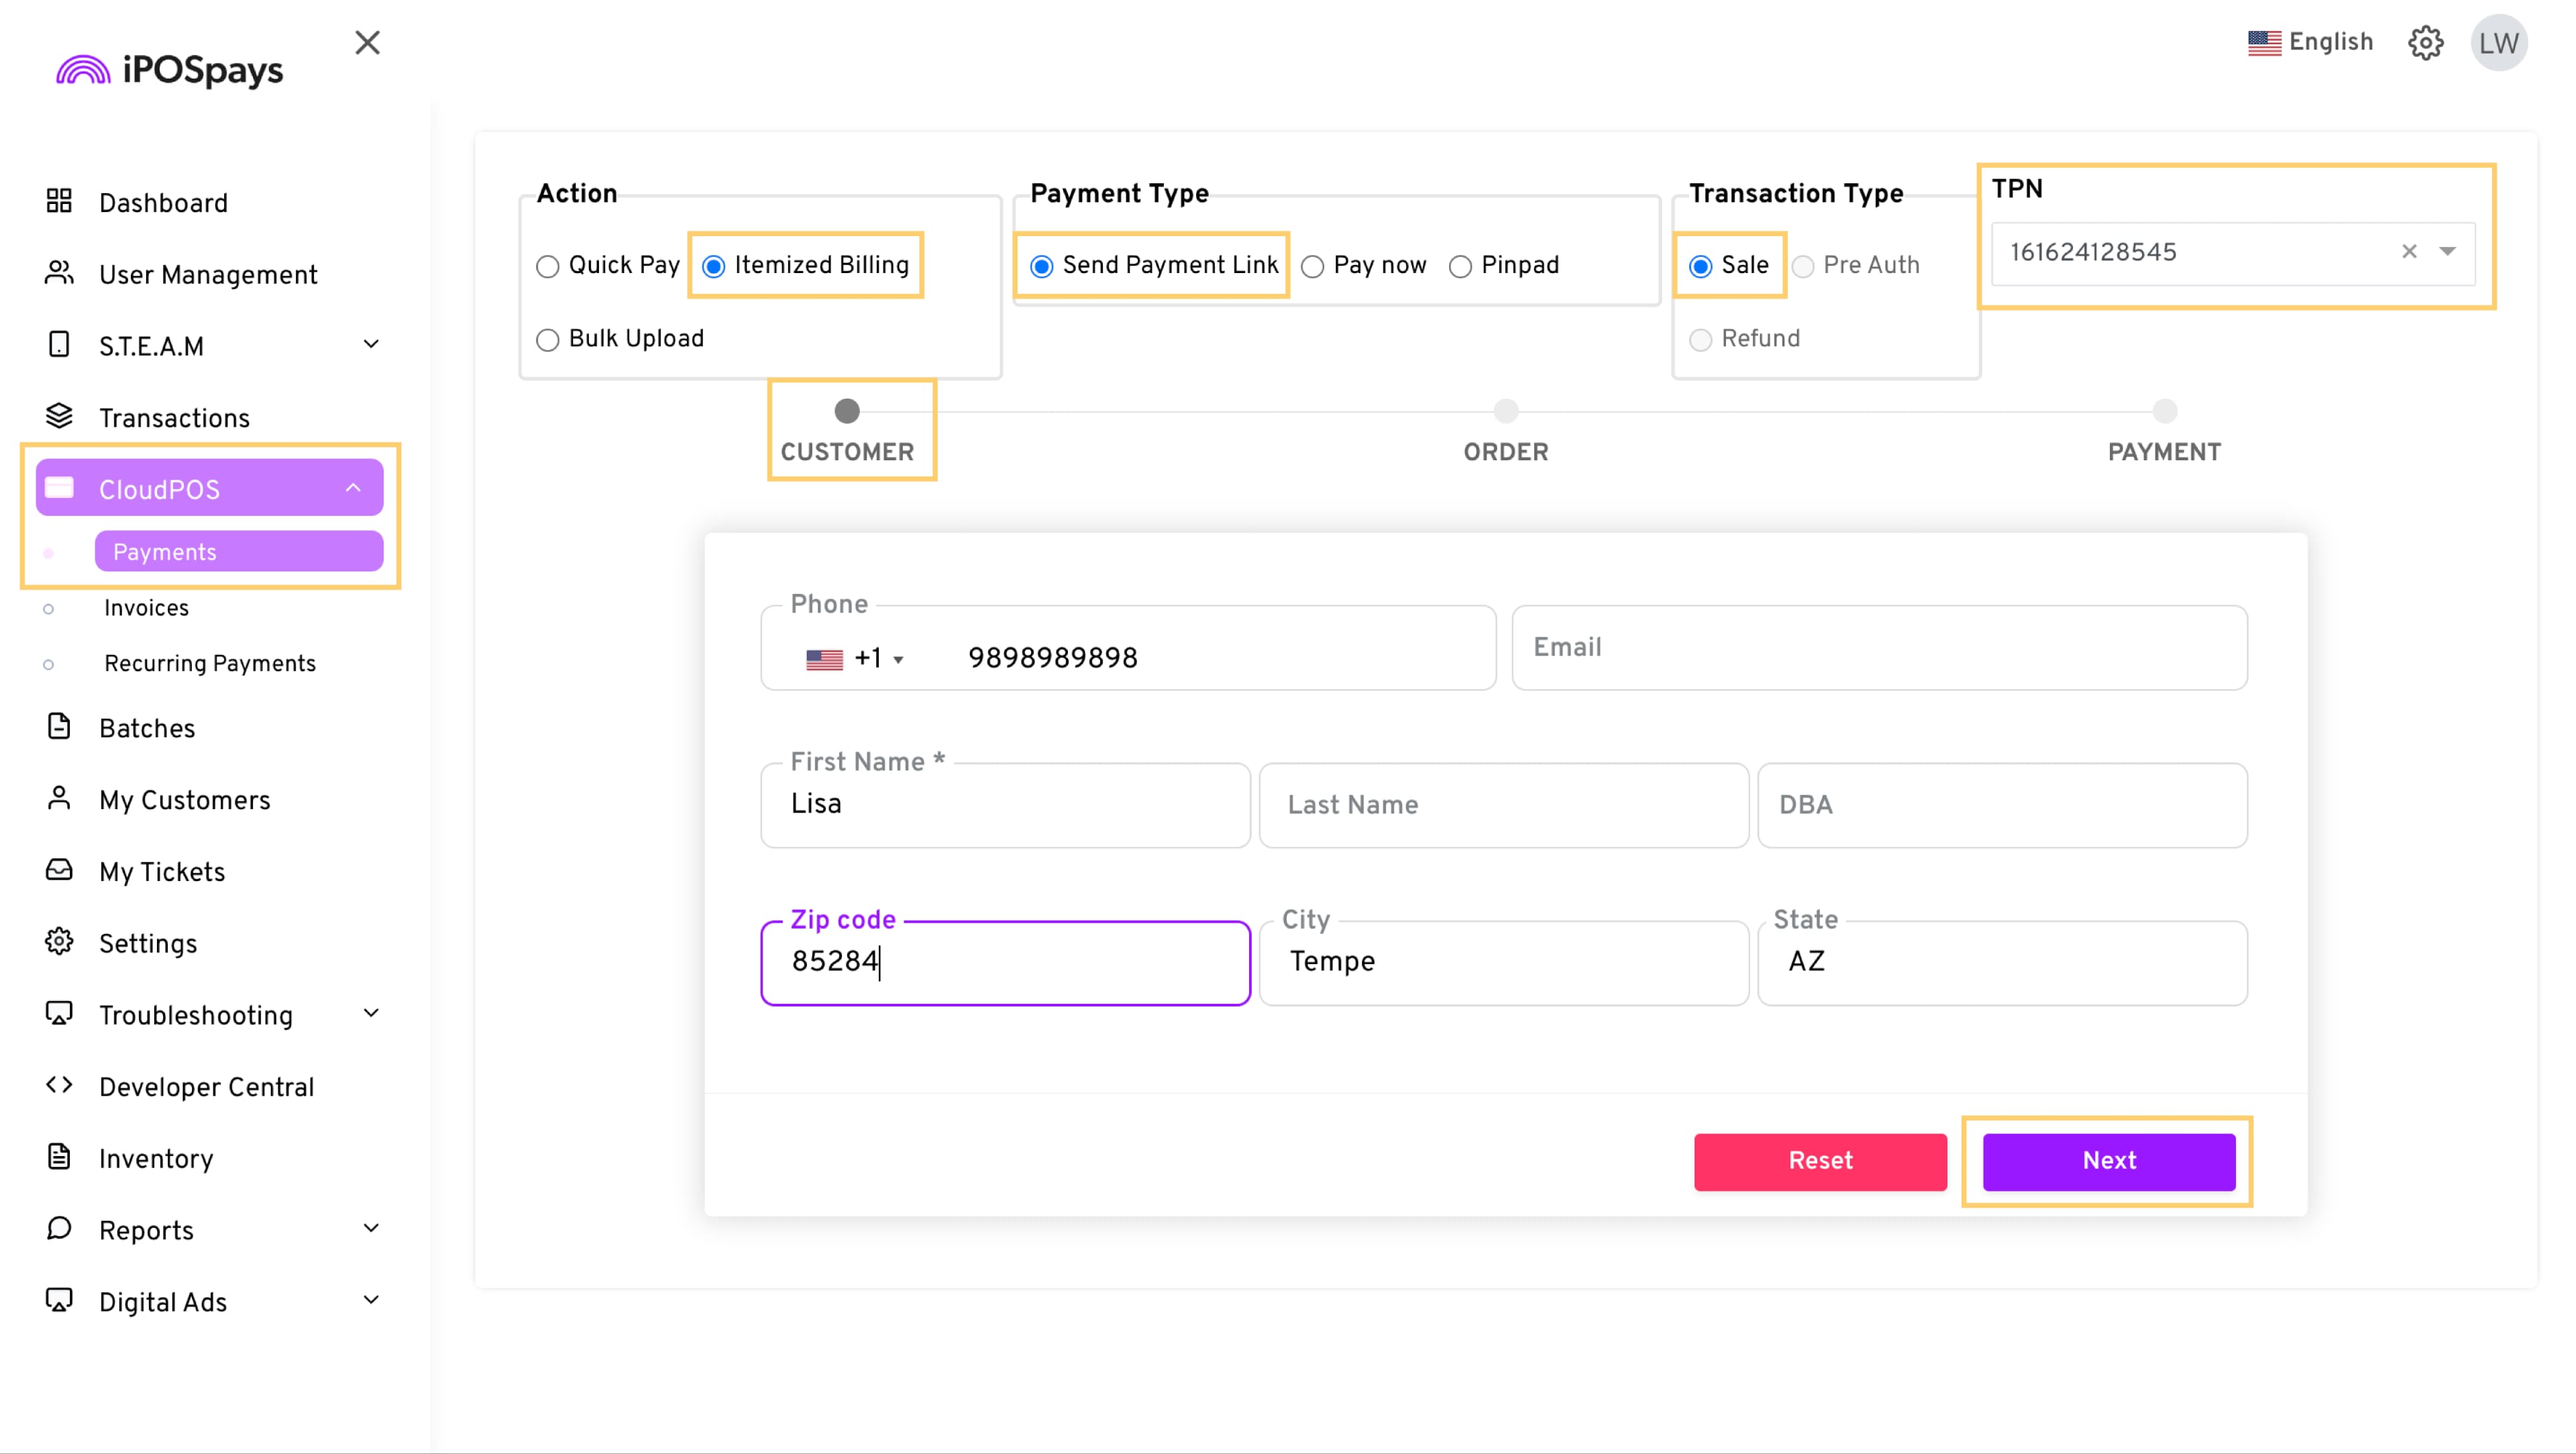Select the Itemized Billing radio option
This screenshot has height=1454, width=2576.
(713, 266)
